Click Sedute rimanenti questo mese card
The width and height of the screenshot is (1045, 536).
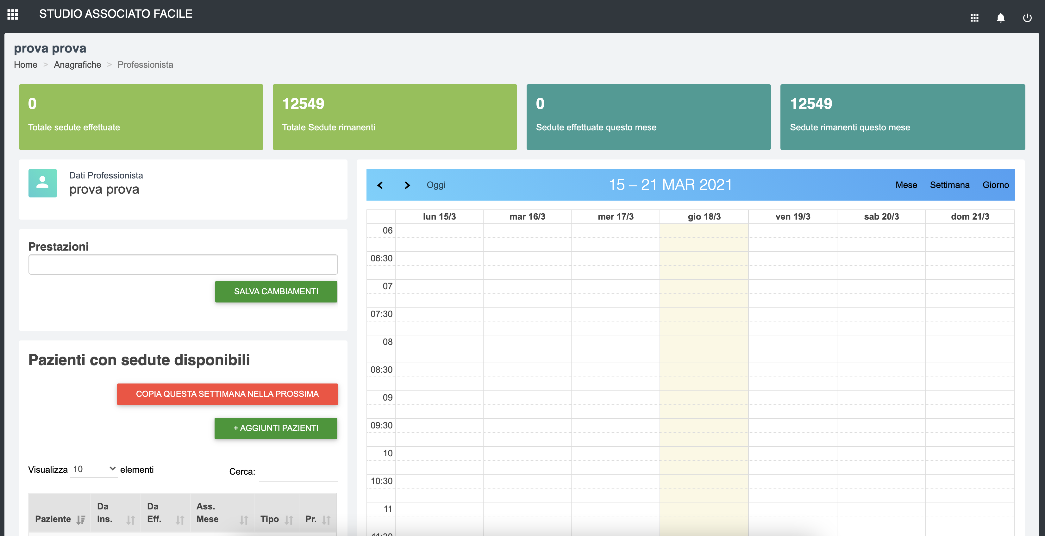(x=903, y=117)
